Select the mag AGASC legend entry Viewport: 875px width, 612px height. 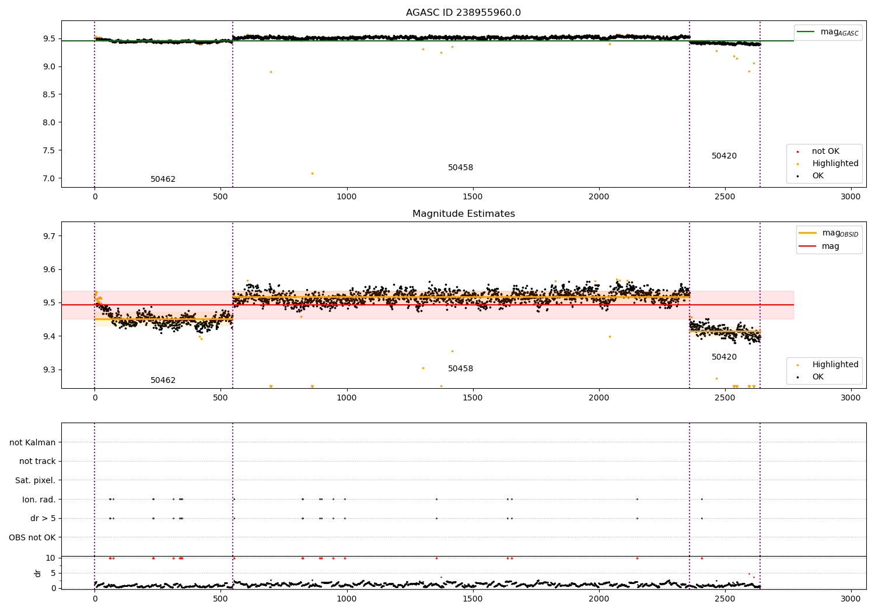[x=828, y=32]
